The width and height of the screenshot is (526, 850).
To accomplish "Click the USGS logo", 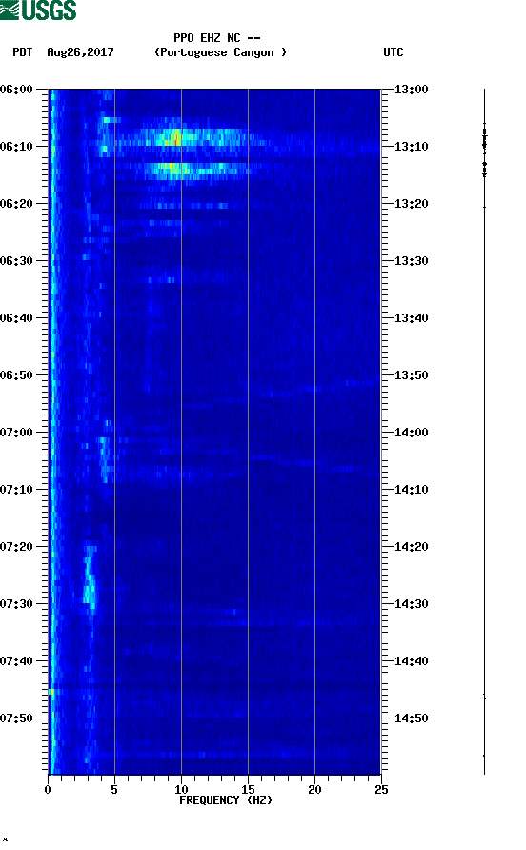I will 38,10.
